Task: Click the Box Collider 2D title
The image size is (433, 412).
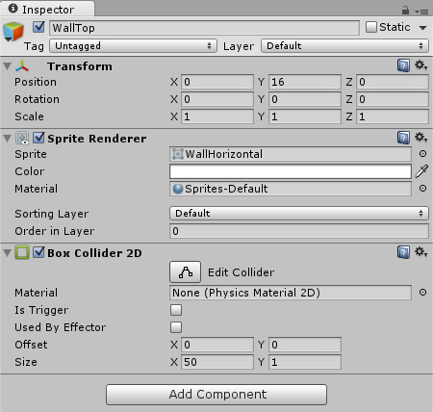Action: point(94,253)
